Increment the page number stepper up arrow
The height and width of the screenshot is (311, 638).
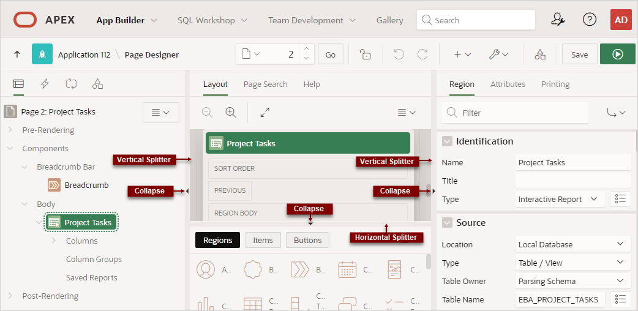[306, 49]
